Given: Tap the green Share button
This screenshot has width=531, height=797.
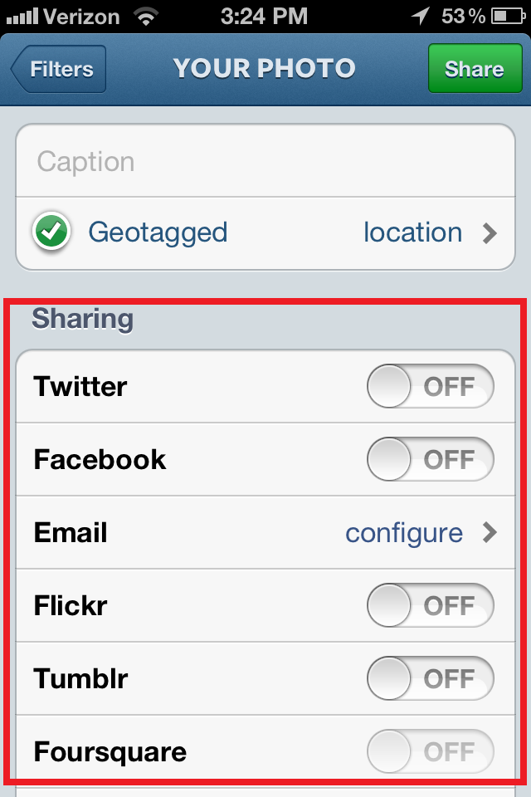Looking at the screenshot, I should [475, 69].
